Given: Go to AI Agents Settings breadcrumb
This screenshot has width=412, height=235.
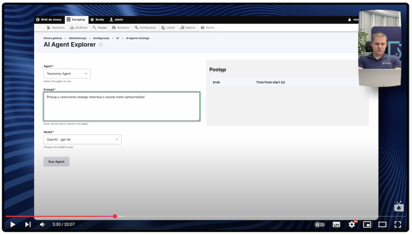Looking at the screenshot, I should click(137, 38).
